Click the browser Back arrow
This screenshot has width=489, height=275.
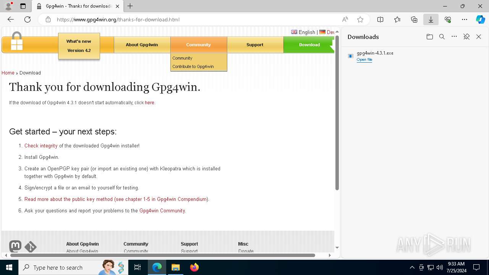click(11, 19)
